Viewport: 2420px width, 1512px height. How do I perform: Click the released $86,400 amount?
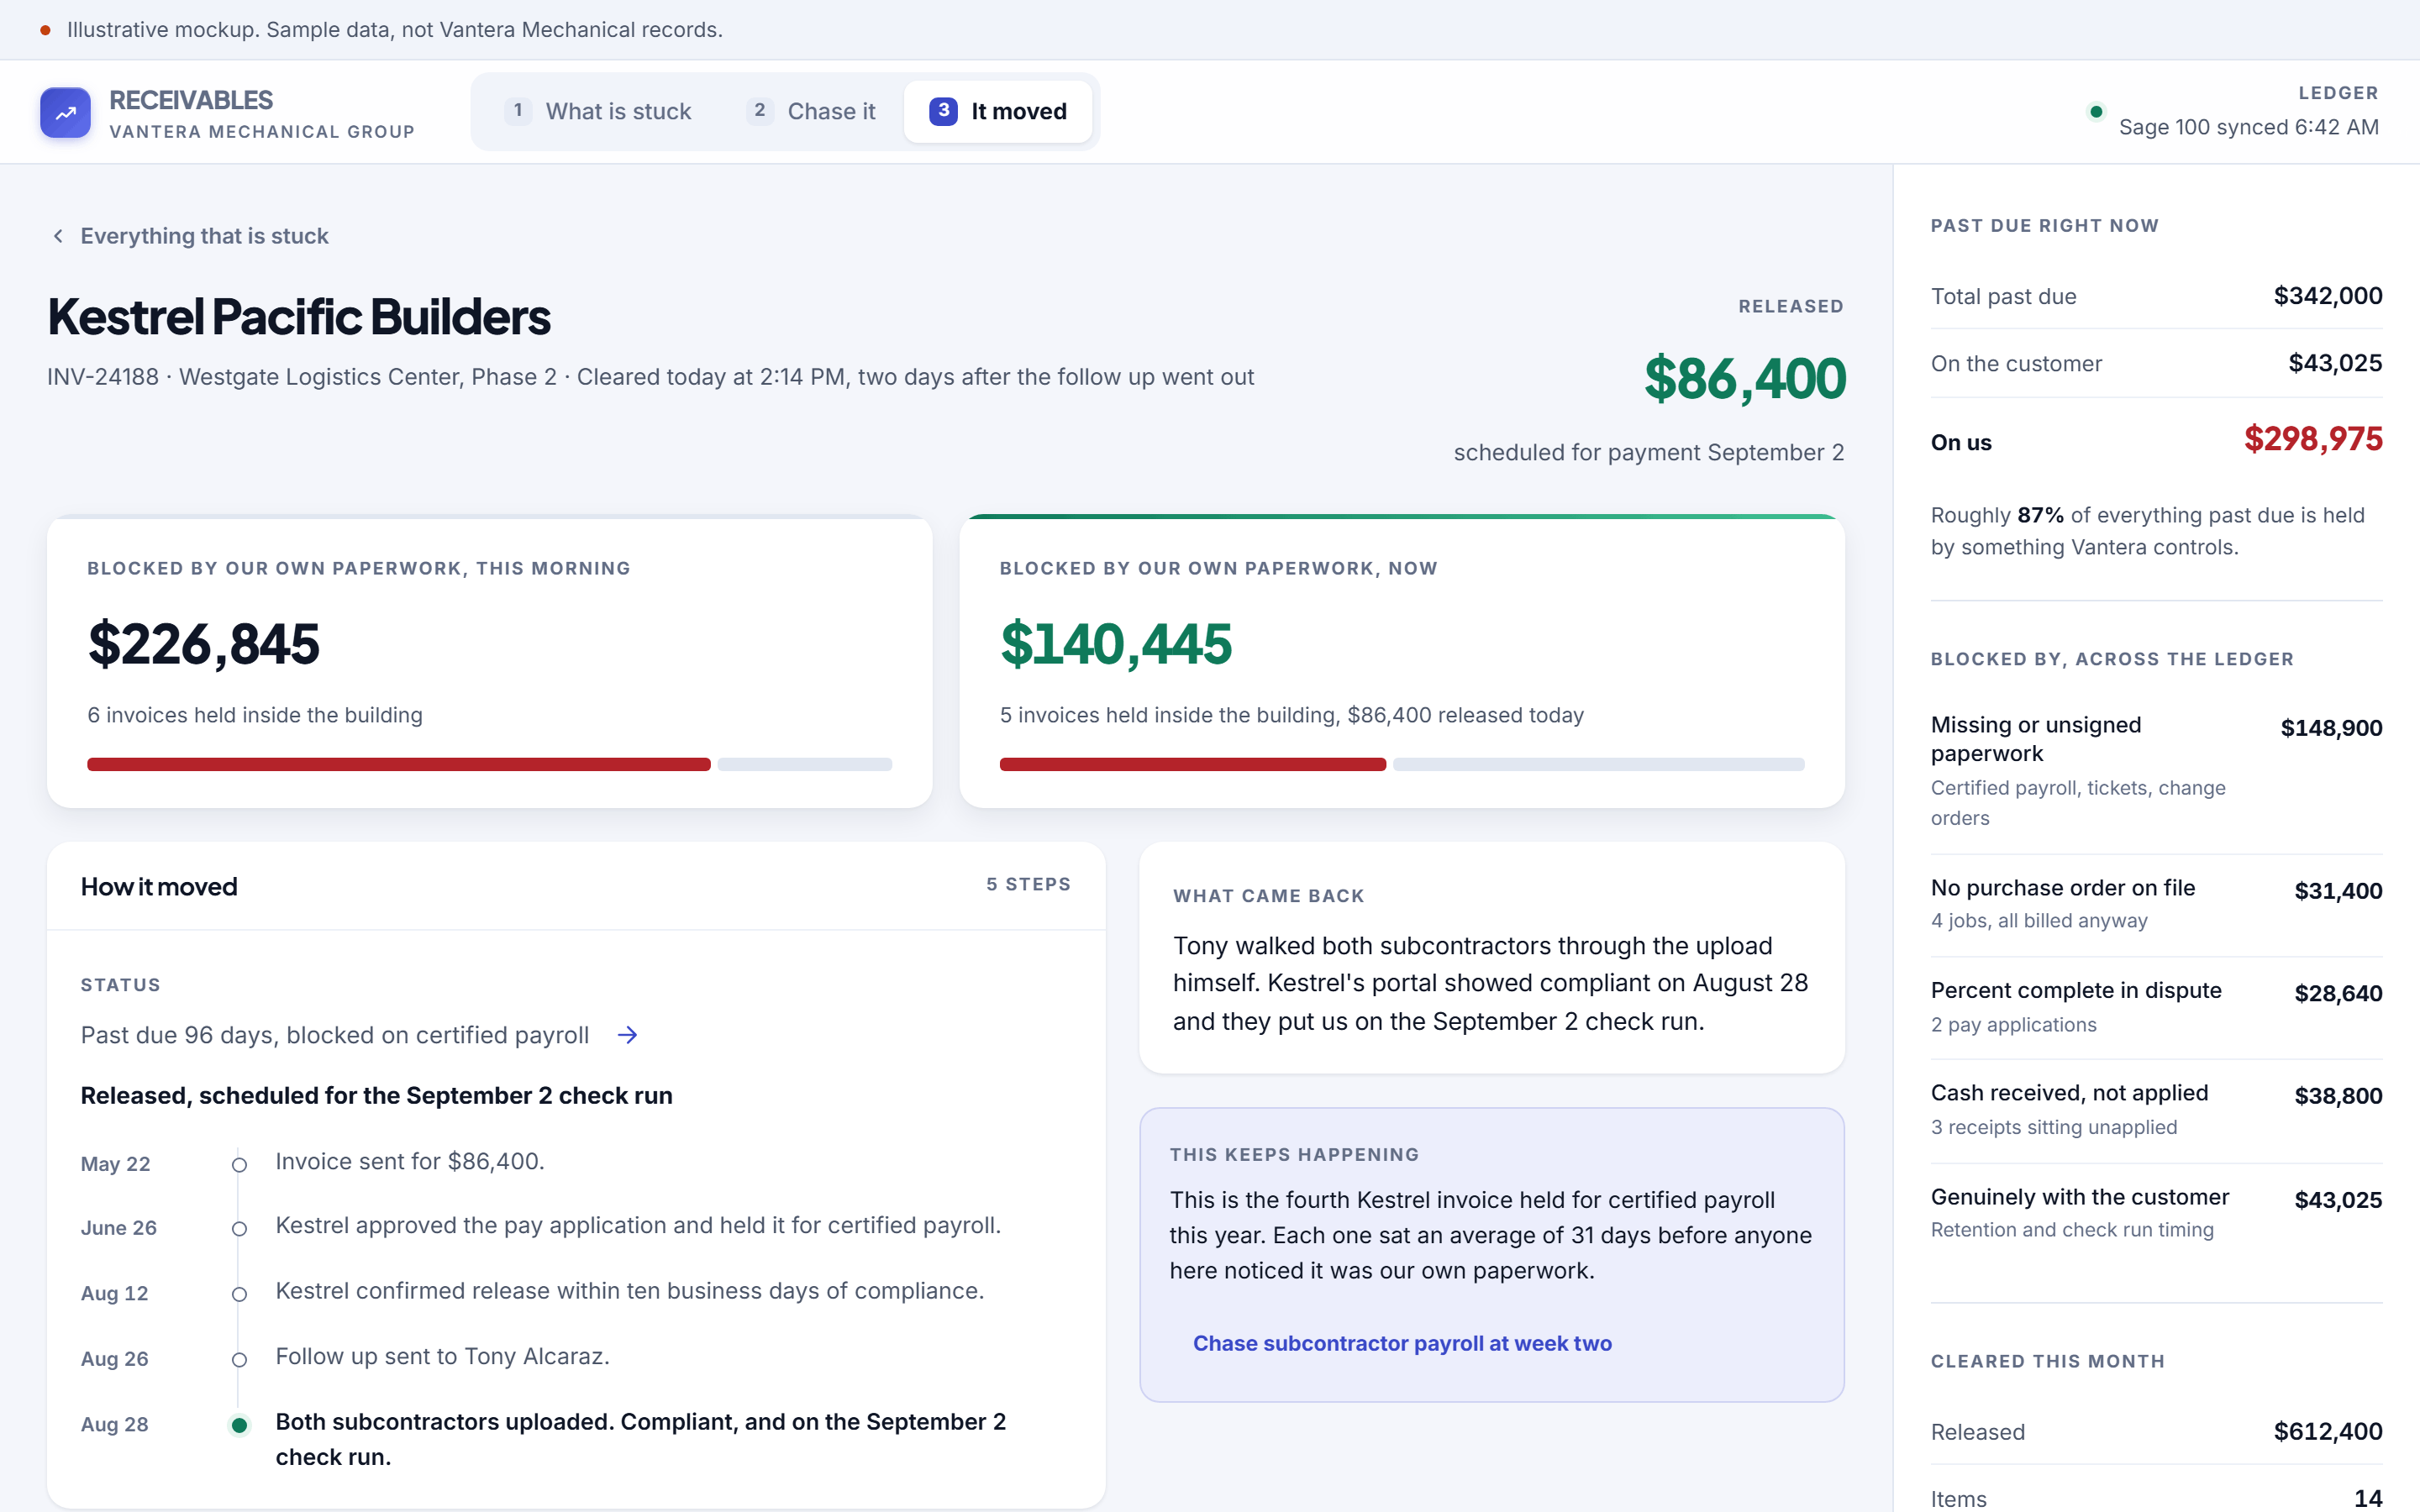coord(1744,379)
